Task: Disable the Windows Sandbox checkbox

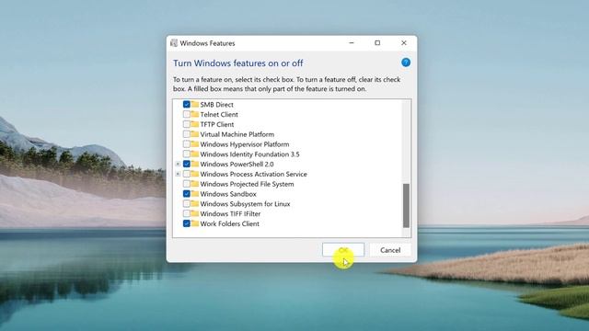Action: (186, 194)
